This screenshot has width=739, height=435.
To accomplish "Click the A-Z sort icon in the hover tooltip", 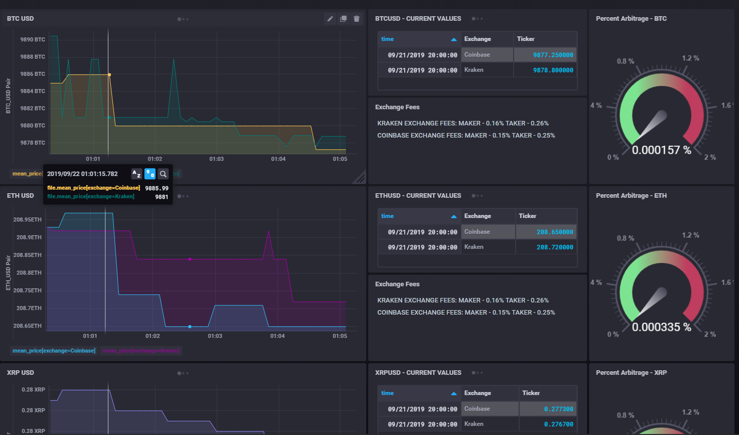I will tap(137, 174).
